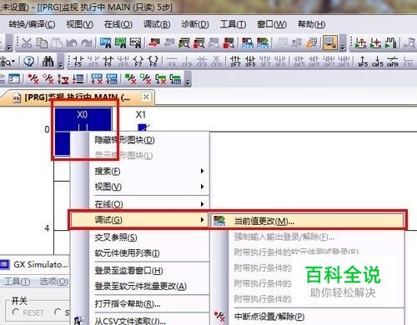
Task: Click the Copy toolbar icon
Action: pyautogui.click(x=43, y=43)
